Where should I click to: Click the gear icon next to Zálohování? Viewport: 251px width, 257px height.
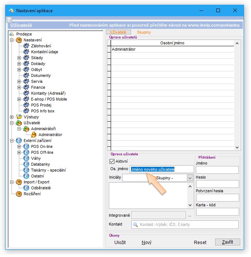26,46
